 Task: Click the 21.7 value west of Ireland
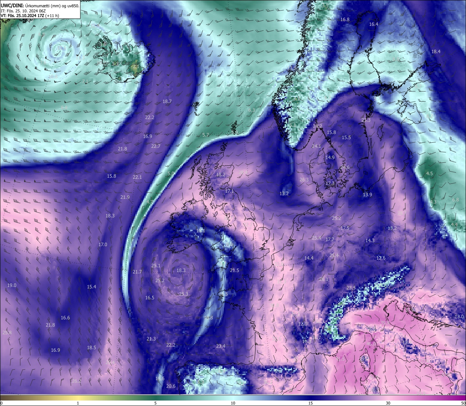tap(137, 272)
